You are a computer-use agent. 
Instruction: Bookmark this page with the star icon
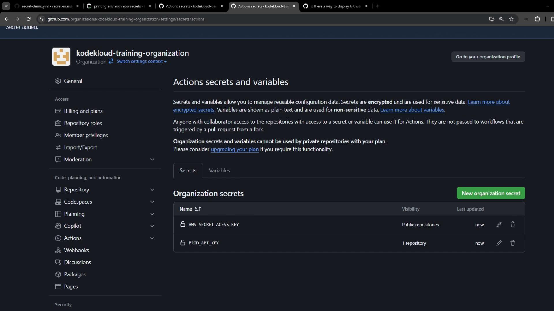coord(511,19)
